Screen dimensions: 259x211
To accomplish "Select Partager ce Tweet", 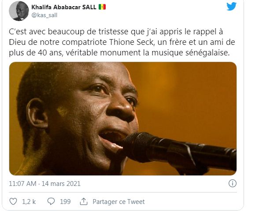I will click(118, 202).
